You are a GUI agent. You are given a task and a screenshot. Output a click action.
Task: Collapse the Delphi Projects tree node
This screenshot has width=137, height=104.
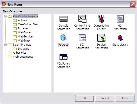pos(5,45)
